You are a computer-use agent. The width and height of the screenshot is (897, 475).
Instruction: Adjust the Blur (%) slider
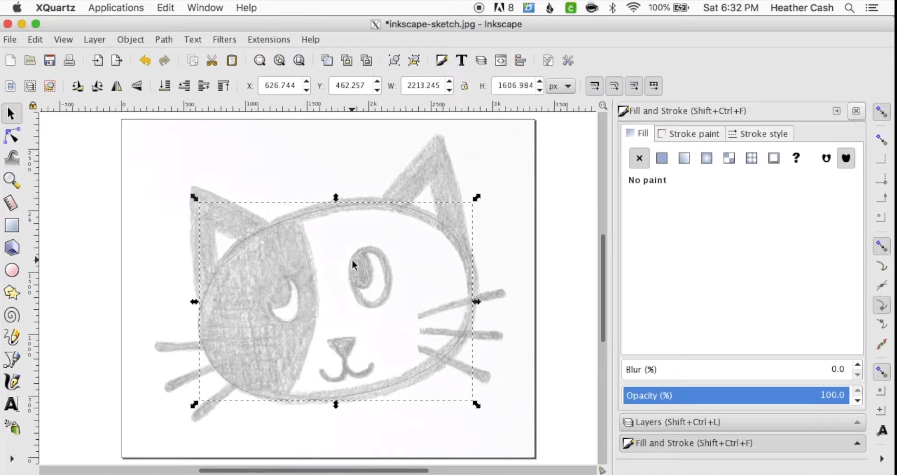(736, 369)
